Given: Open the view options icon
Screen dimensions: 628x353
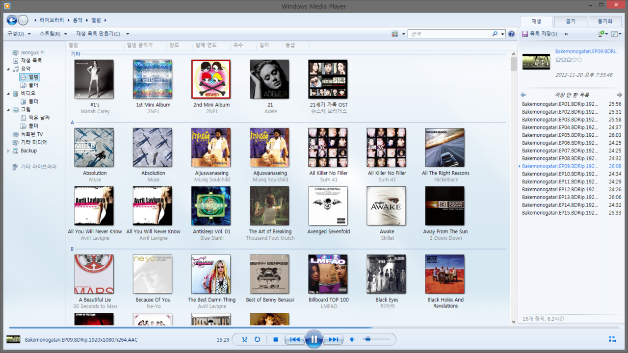Looking at the screenshot, I should point(395,34).
